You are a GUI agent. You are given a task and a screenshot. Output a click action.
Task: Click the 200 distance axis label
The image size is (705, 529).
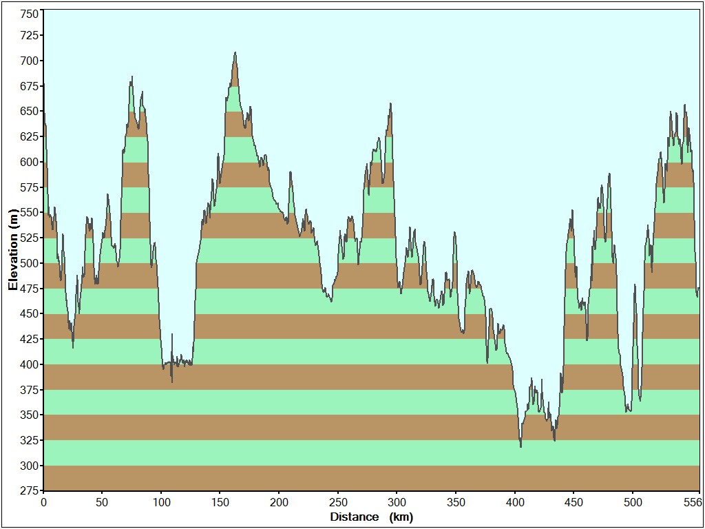pos(280,502)
